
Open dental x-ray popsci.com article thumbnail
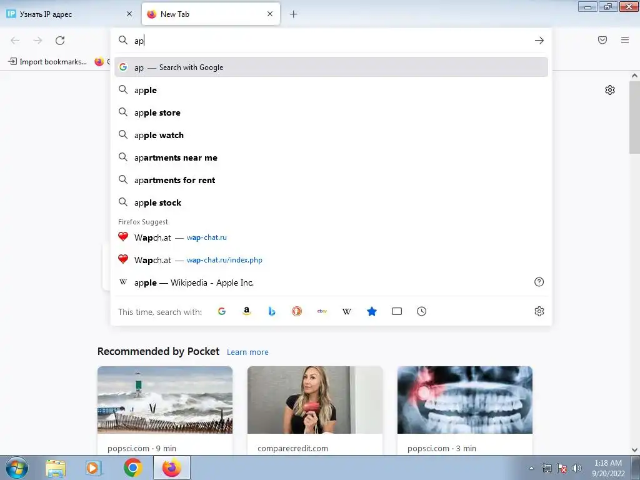tap(465, 400)
